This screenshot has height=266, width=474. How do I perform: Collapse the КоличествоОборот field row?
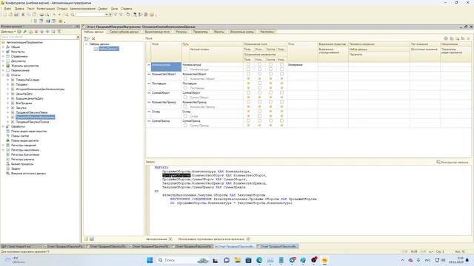pyautogui.click(x=149, y=74)
